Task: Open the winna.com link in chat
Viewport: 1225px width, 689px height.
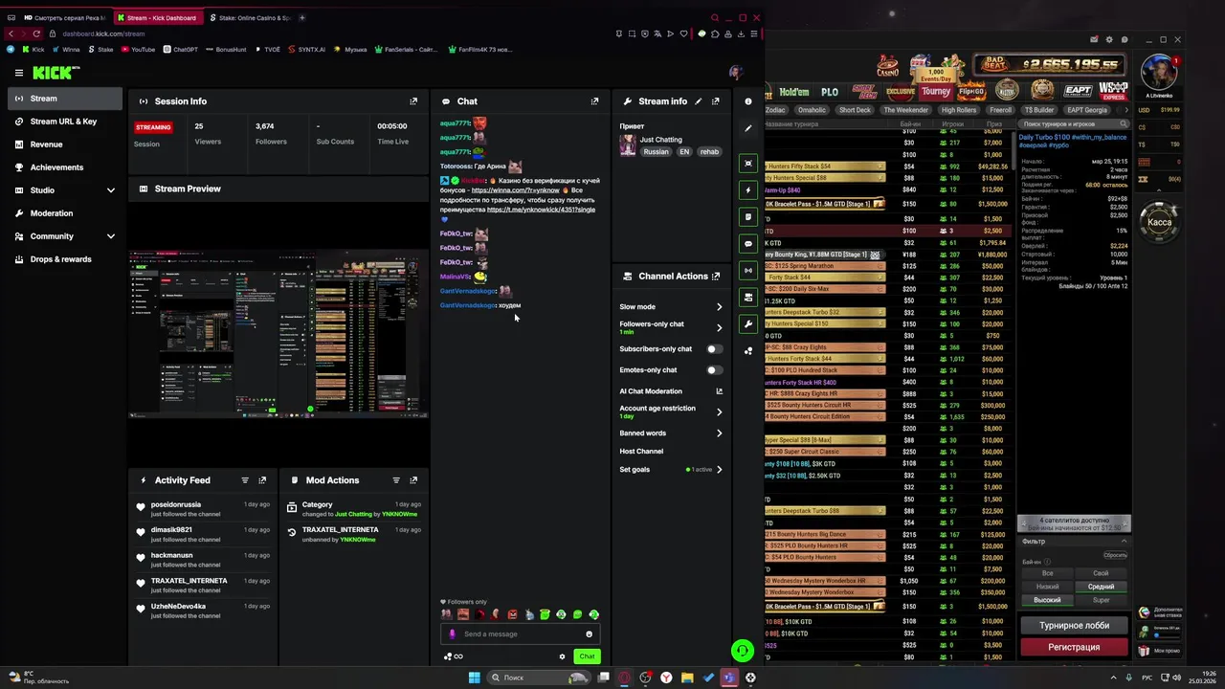Action: pyautogui.click(x=515, y=190)
